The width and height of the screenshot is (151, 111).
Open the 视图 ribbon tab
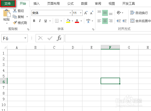click(x=111, y=4)
